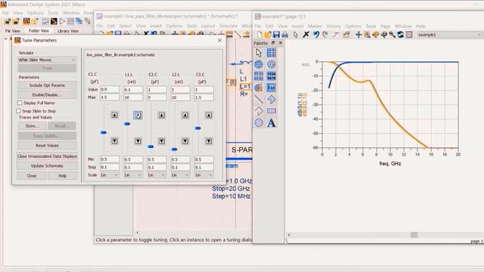The height and width of the screenshot is (272, 484).
Task: Open Options menu in ADS Main window
Action: click(x=36, y=13)
